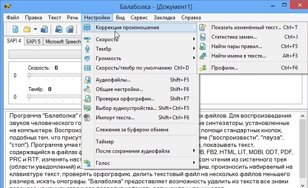Click the Проверка орфографии icon
Viewport: 308px width, 188px height.
coord(87,98)
